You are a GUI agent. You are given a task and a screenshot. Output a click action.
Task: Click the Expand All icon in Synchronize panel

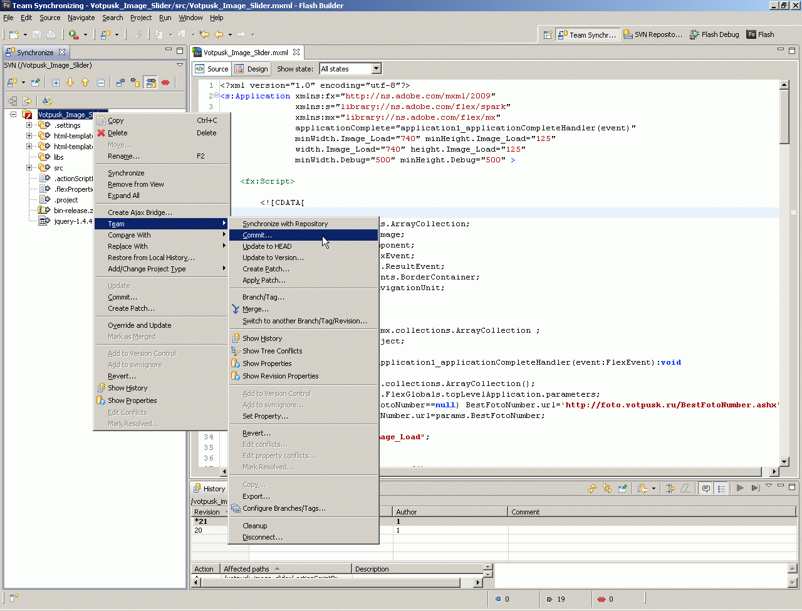click(56, 82)
